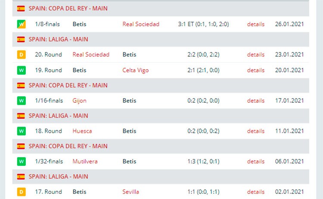Open the Sevilla team link in the 17. Round row

131,192
